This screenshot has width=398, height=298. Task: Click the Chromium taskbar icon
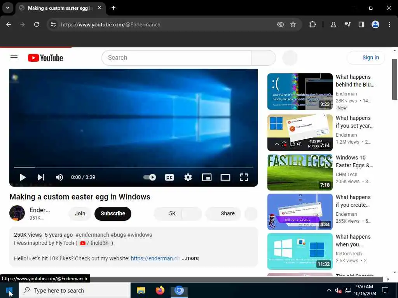coord(179,290)
